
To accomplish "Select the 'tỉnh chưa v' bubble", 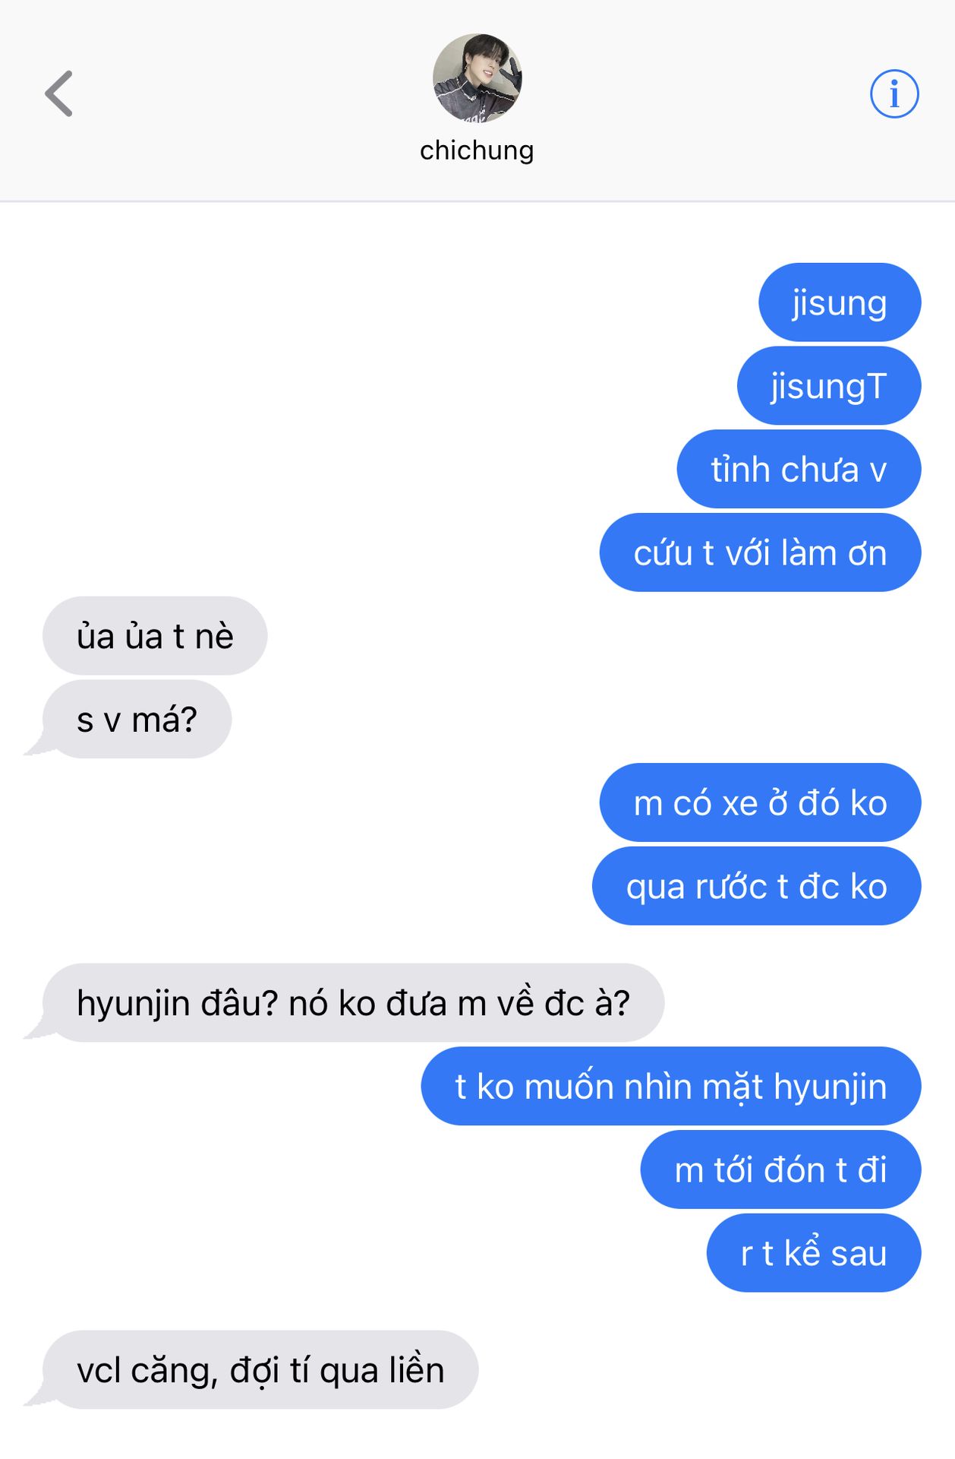I will 799,469.
